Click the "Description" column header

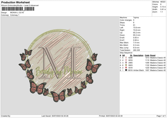tap(138, 55)
